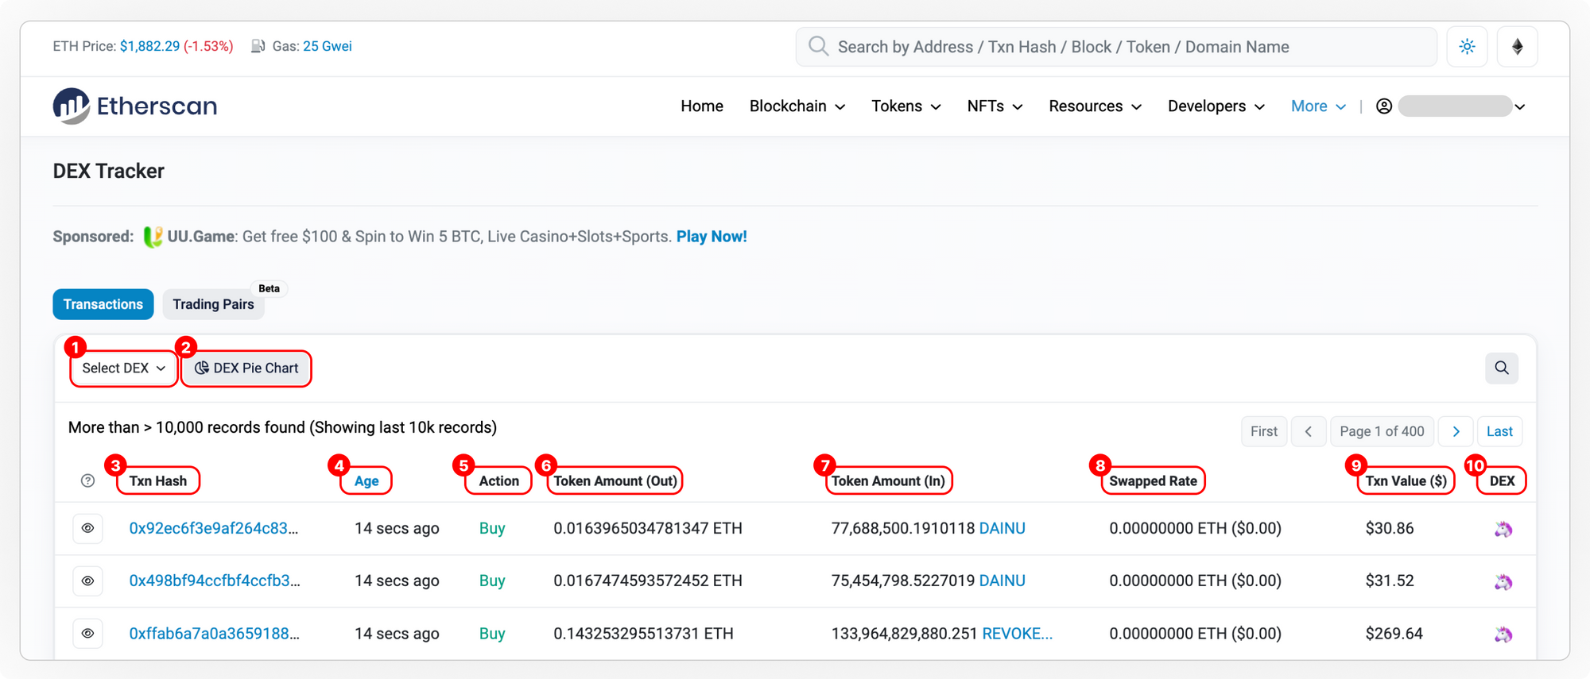1590x679 pixels.
Task: Open the DEX Pie Chart
Action: [x=246, y=368]
